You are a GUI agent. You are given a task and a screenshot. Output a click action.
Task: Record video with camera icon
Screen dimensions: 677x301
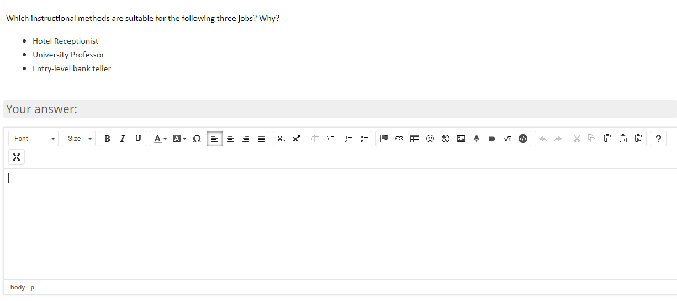click(x=492, y=139)
